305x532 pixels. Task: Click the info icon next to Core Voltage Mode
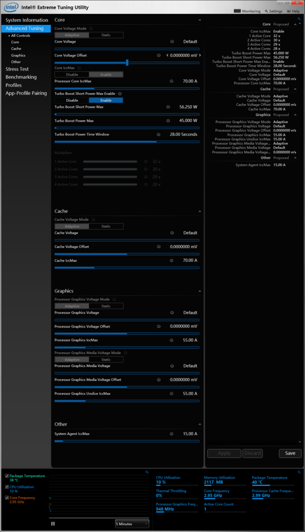pyautogui.click(x=91, y=28)
